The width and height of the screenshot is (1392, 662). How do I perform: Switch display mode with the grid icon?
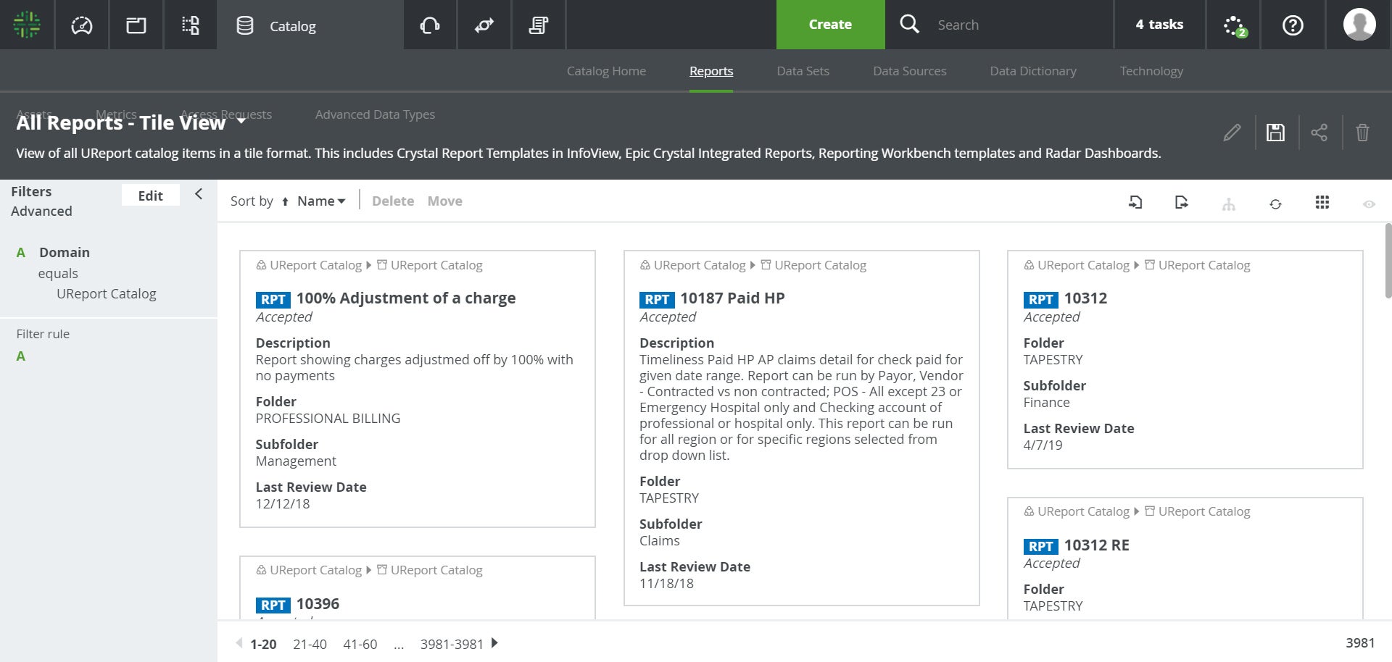pyautogui.click(x=1322, y=202)
